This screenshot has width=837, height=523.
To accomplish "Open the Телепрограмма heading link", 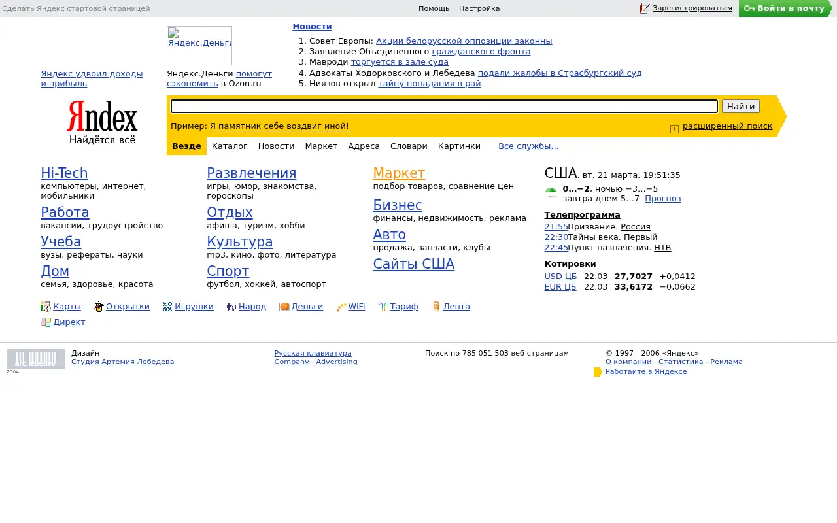I will click(x=582, y=215).
